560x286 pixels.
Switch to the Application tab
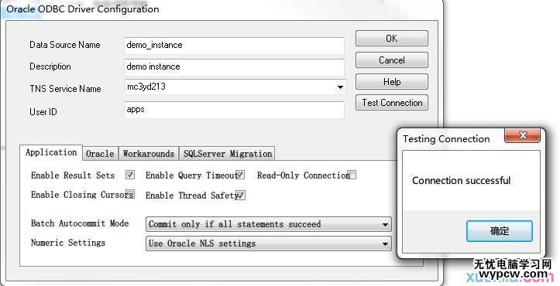[x=51, y=152]
